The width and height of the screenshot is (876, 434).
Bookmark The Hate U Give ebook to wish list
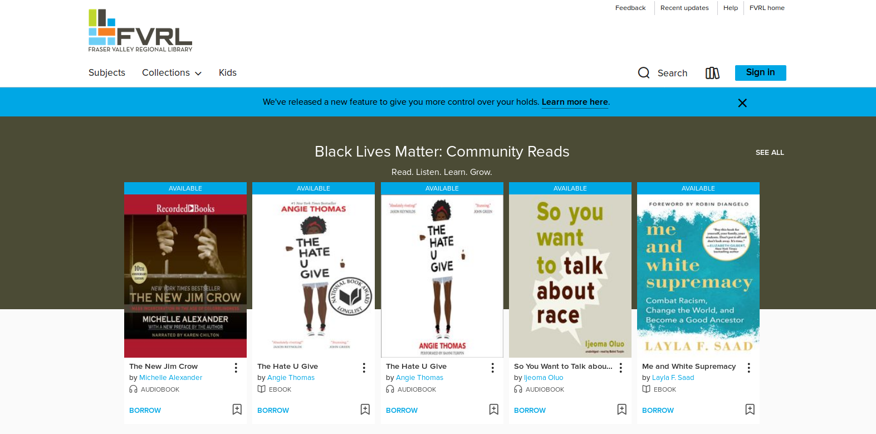point(365,409)
